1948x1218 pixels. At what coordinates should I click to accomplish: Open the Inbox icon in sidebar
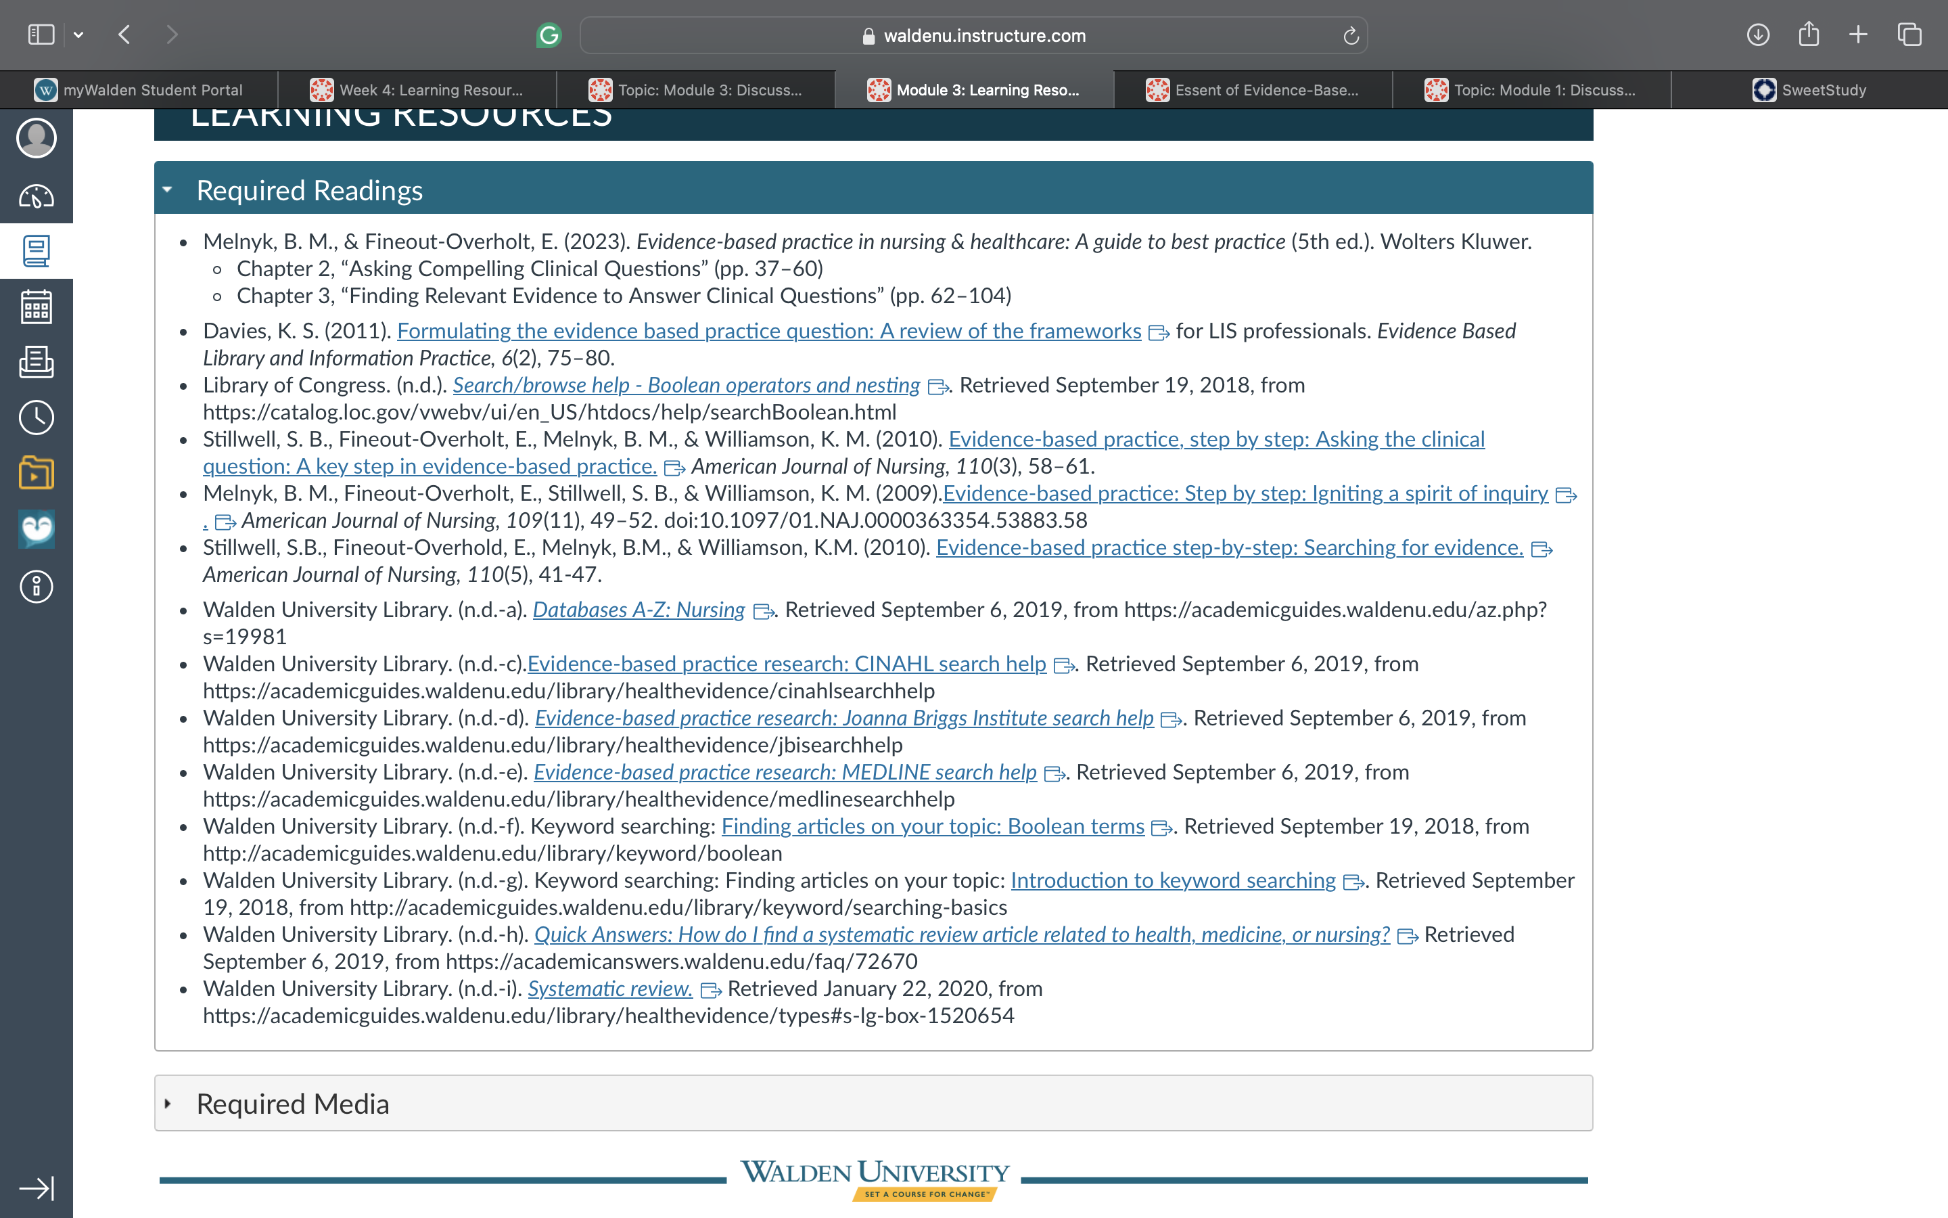click(37, 362)
